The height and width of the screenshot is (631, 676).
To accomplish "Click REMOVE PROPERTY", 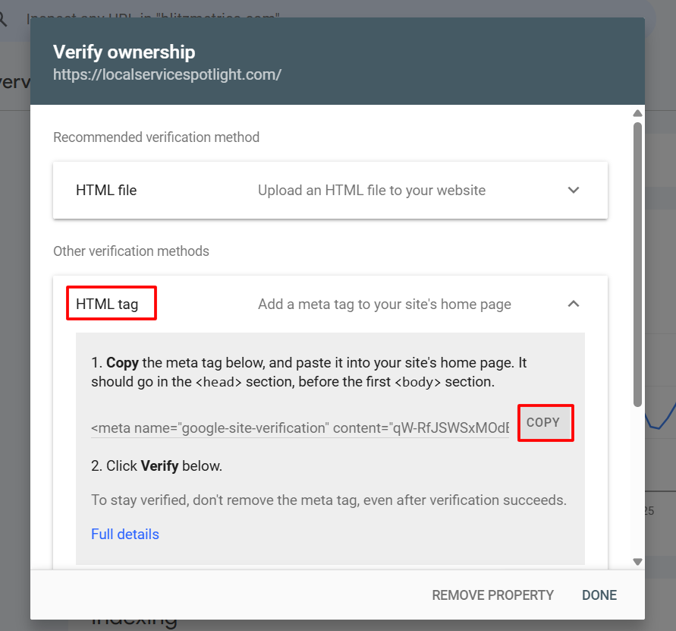I will [x=492, y=595].
